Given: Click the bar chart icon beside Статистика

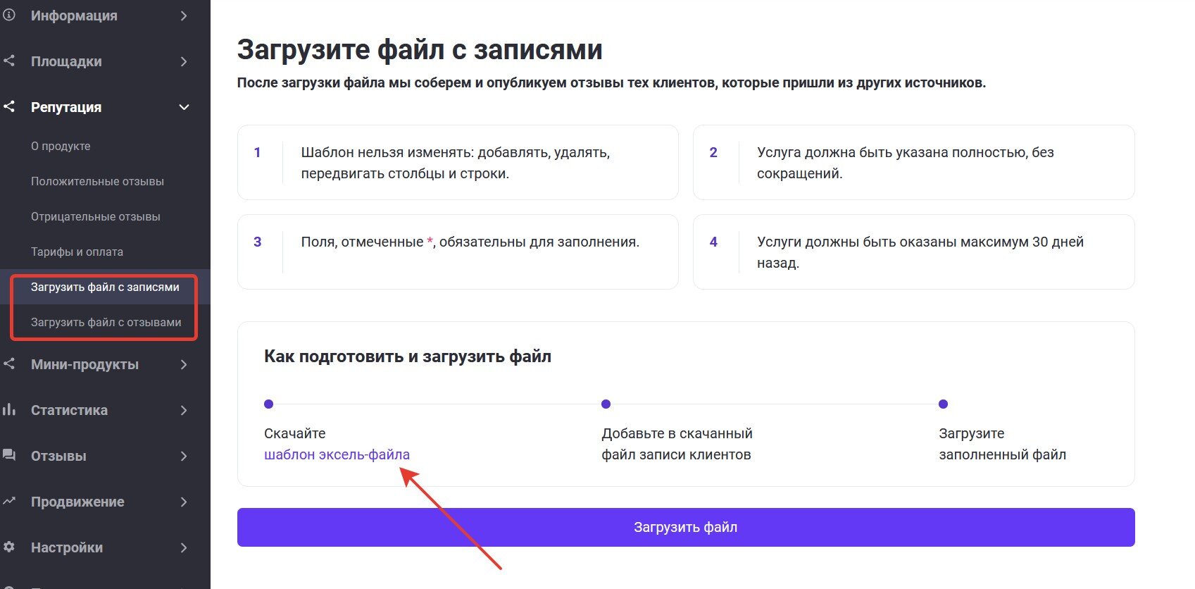Looking at the screenshot, I should 8,409.
